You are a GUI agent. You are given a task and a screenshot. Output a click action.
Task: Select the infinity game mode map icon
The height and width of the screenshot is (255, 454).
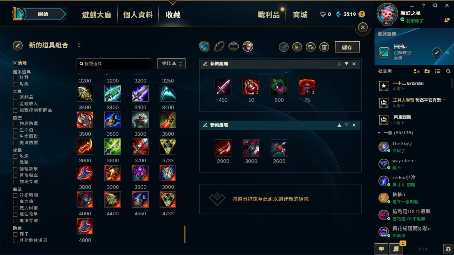tap(233, 46)
